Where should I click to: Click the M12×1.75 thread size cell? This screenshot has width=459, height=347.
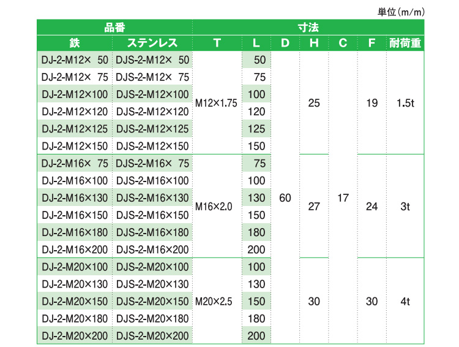(x=216, y=104)
